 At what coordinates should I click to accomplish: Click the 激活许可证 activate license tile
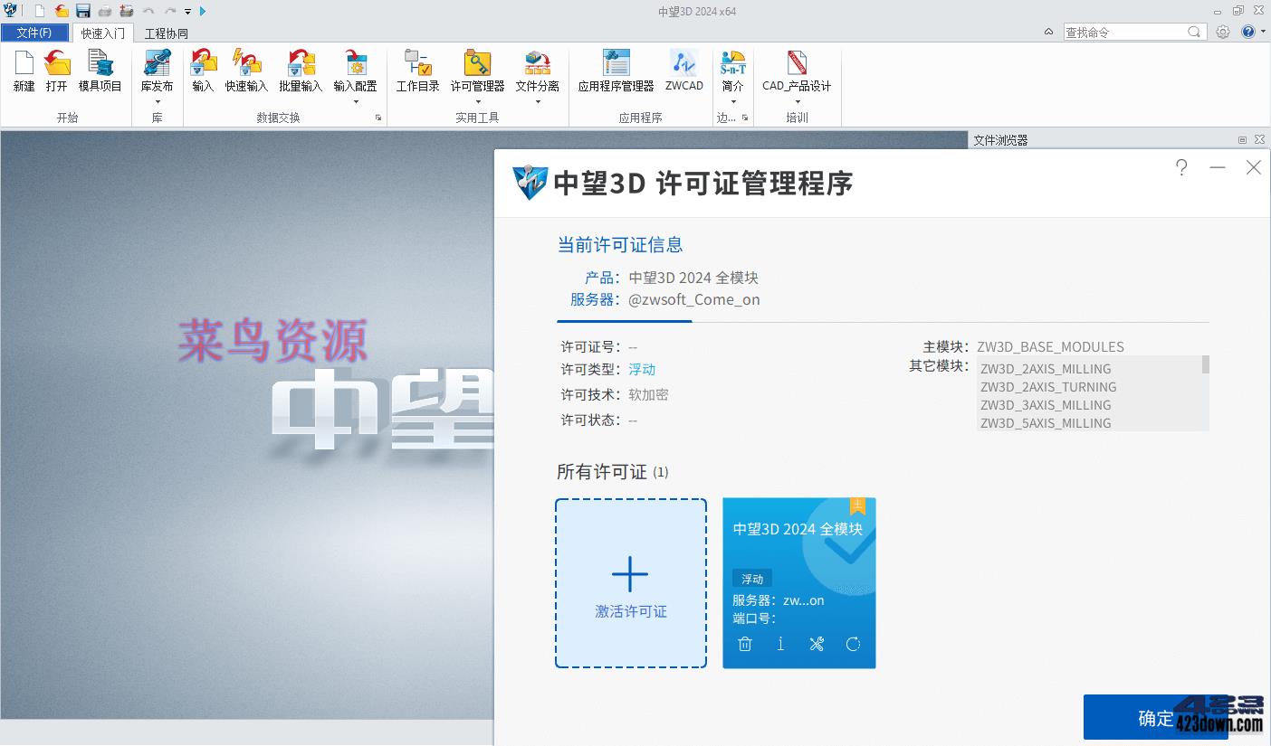[630, 583]
